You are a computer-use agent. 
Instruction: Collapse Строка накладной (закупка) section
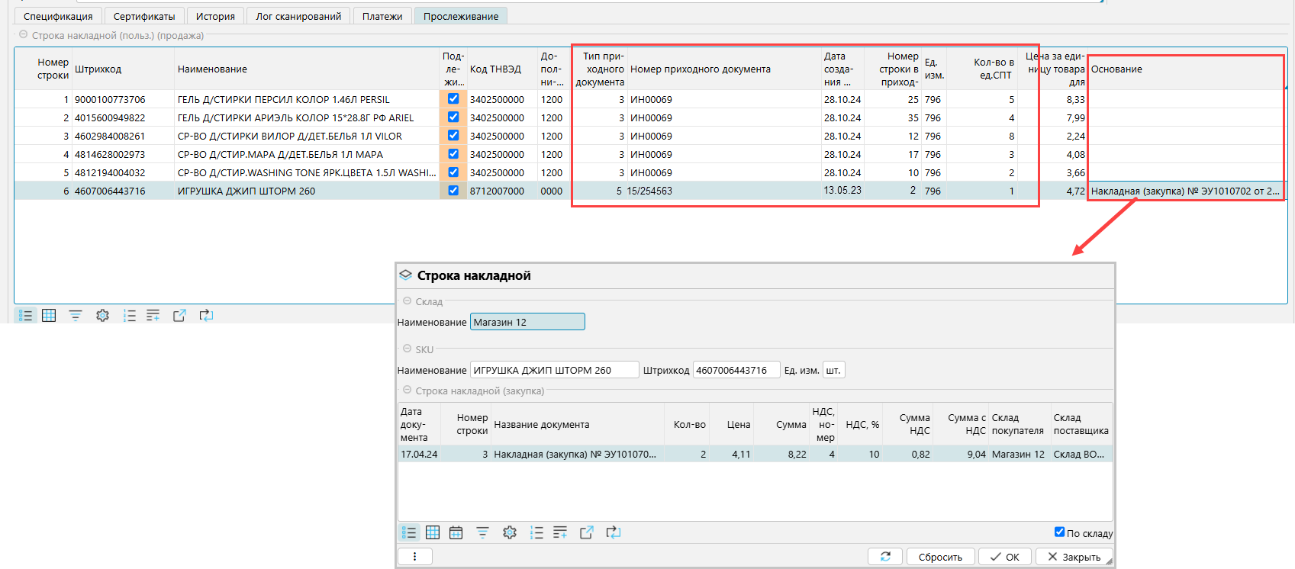click(408, 391)
